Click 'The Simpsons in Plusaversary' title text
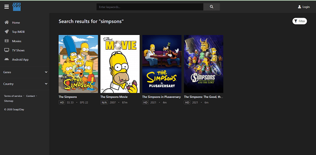The height and width of the screenshot is (155, 316). point(161,97)
